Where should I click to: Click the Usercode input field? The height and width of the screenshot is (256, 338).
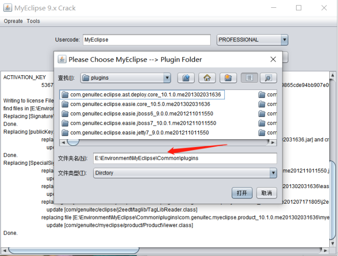pyautogui.click(x=147, y=40)
